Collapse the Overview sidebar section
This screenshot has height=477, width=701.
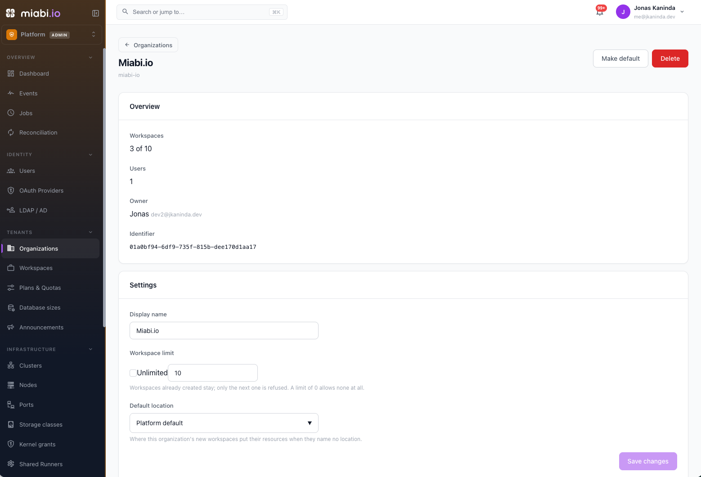point(90,57)
